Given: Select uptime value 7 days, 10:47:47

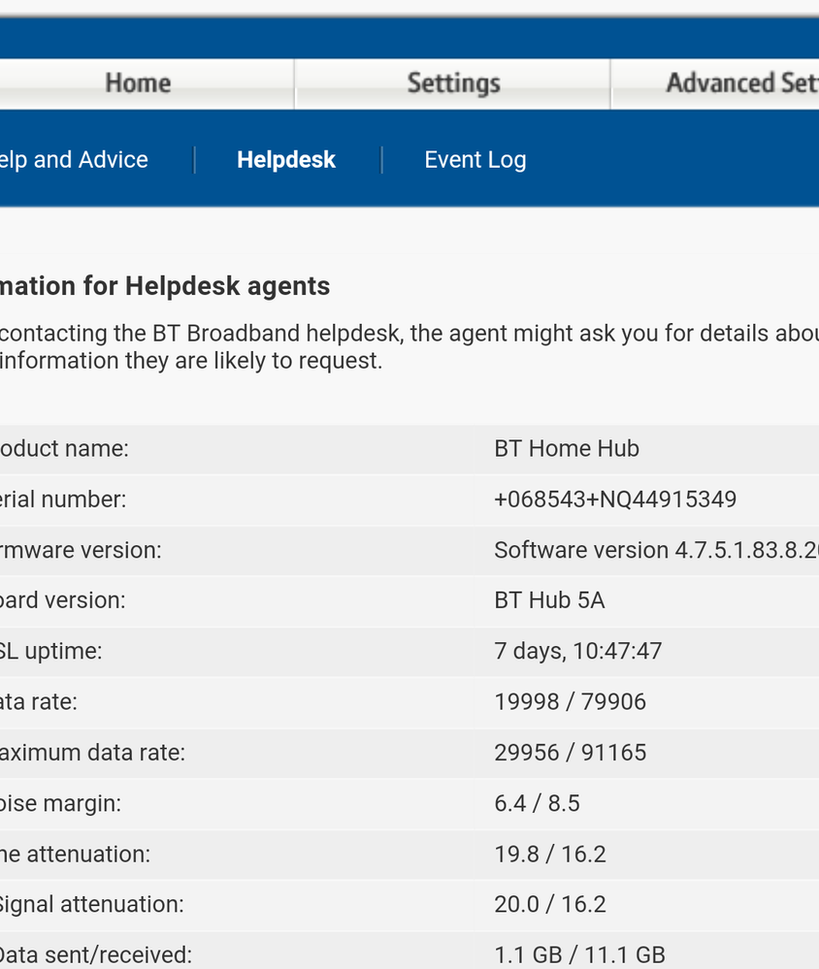Looking at the screenshot, I should (578, 651).
